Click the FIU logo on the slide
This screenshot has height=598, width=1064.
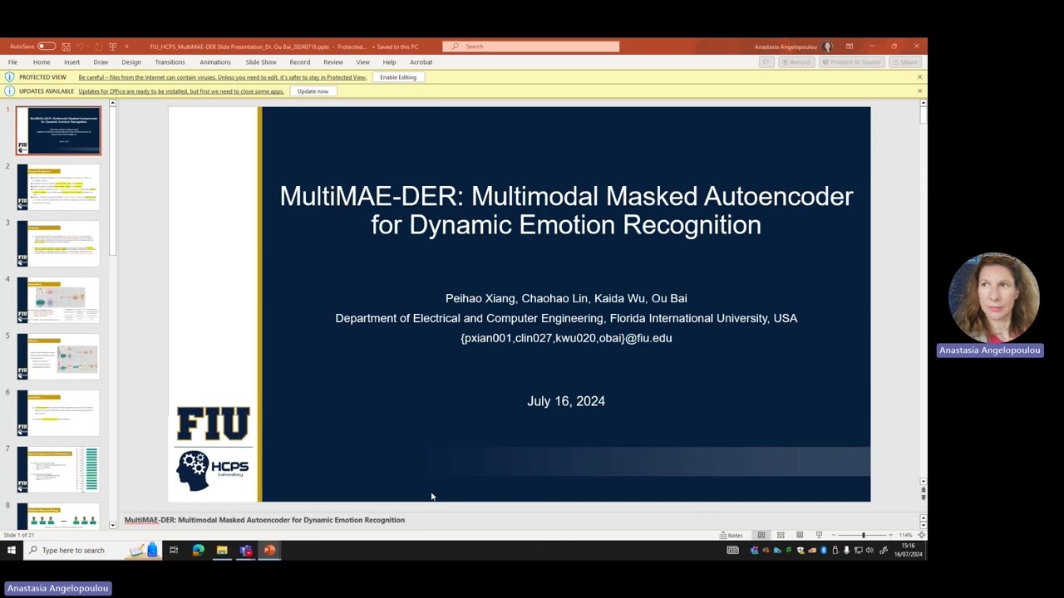coord(213,424)
